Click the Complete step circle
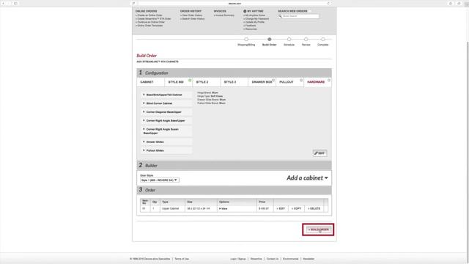The height and width of the screenshot is (264, 469). 323,39
